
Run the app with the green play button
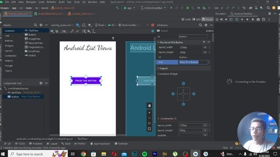[171, 8]
